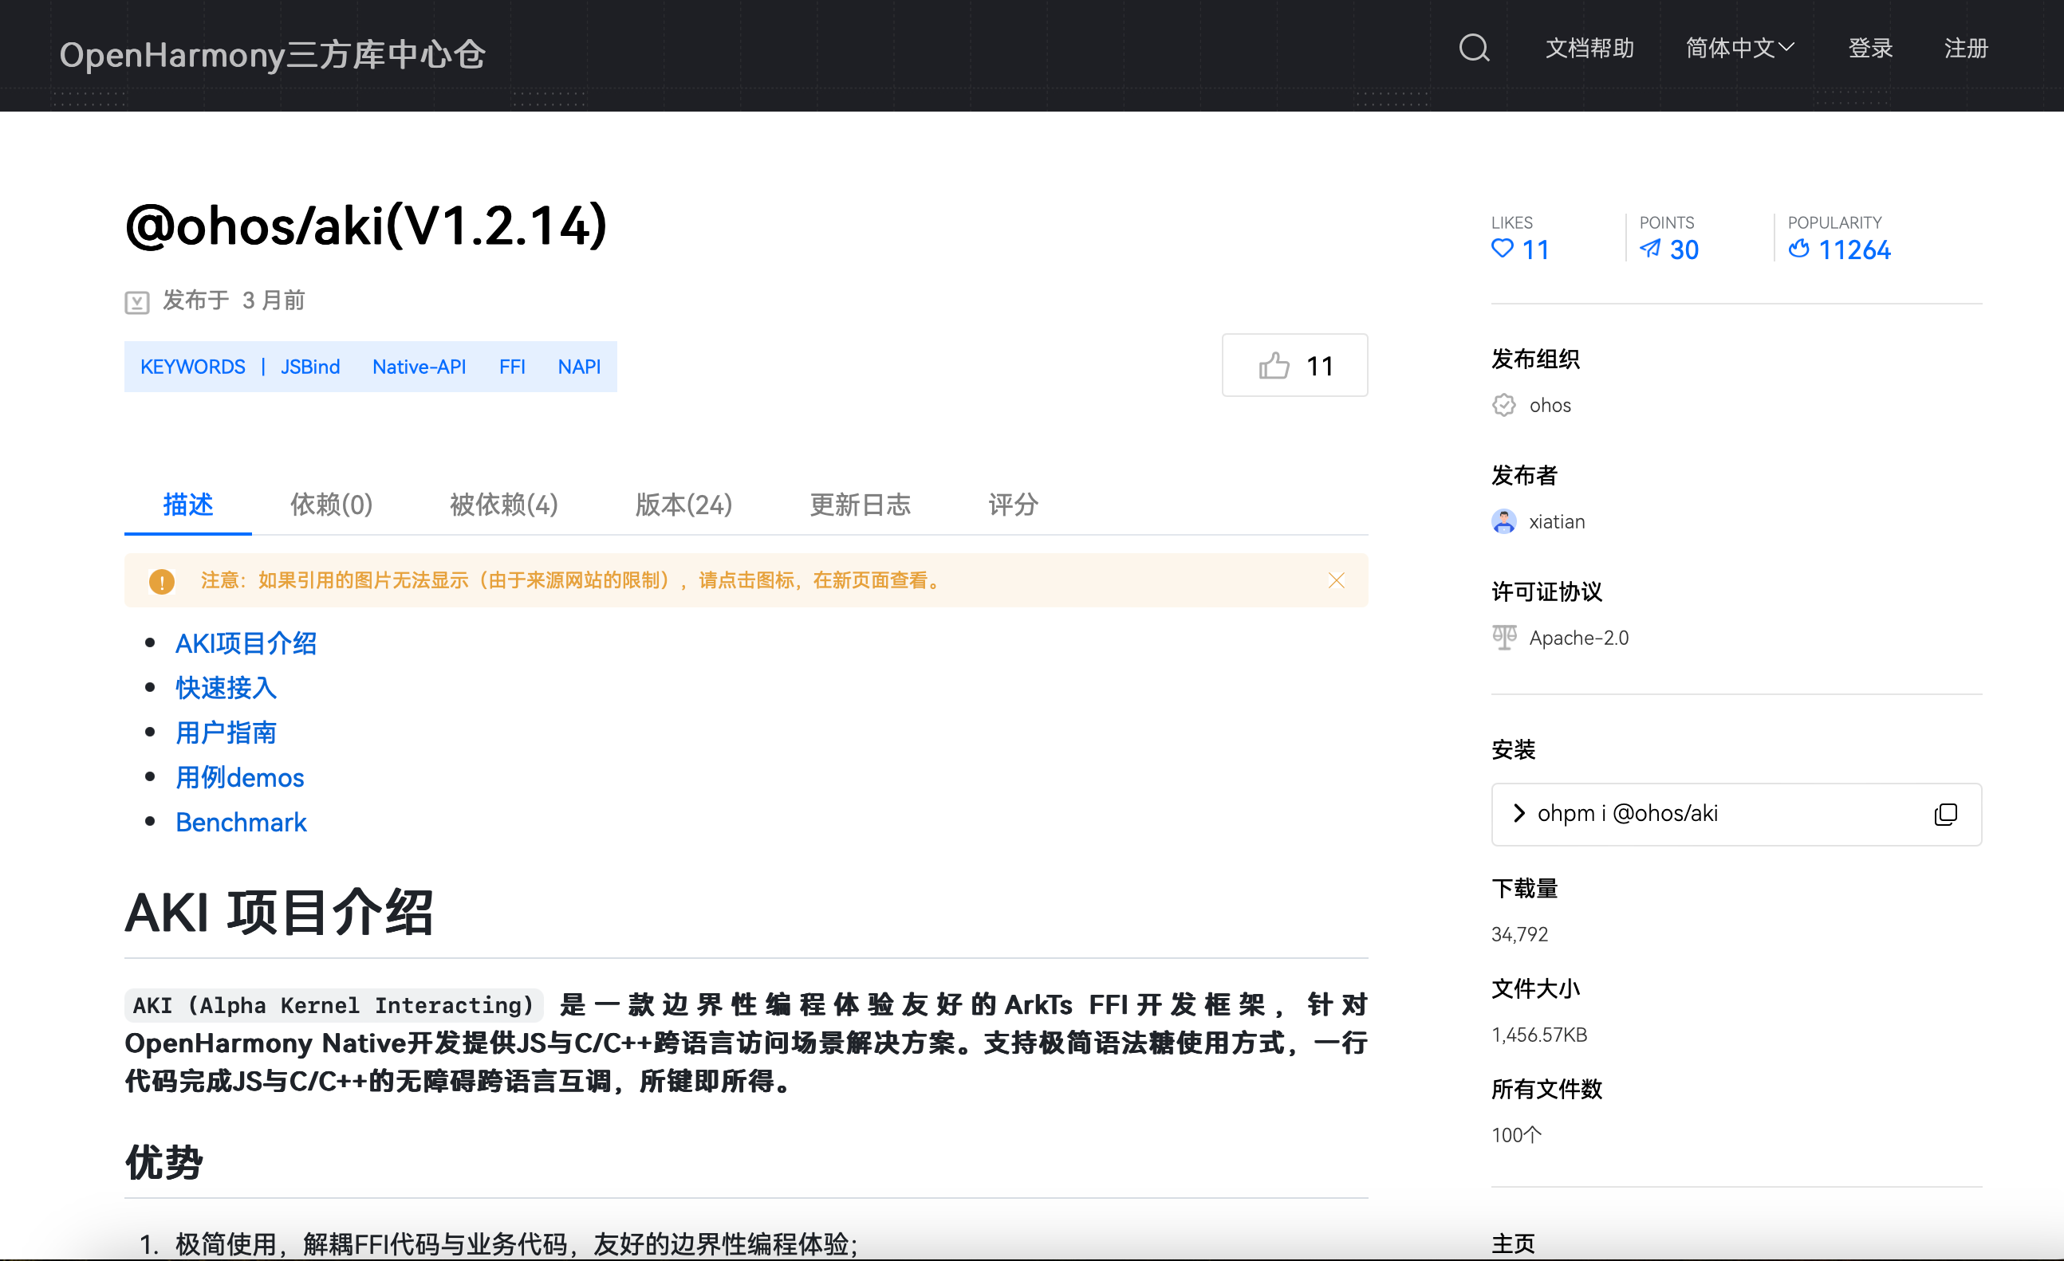Click the Apache-2.0 license scales icon

[x=1503, y=637]
